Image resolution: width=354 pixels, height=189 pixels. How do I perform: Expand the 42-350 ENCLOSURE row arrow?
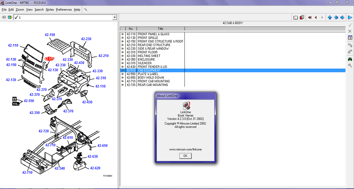(123, 59)
